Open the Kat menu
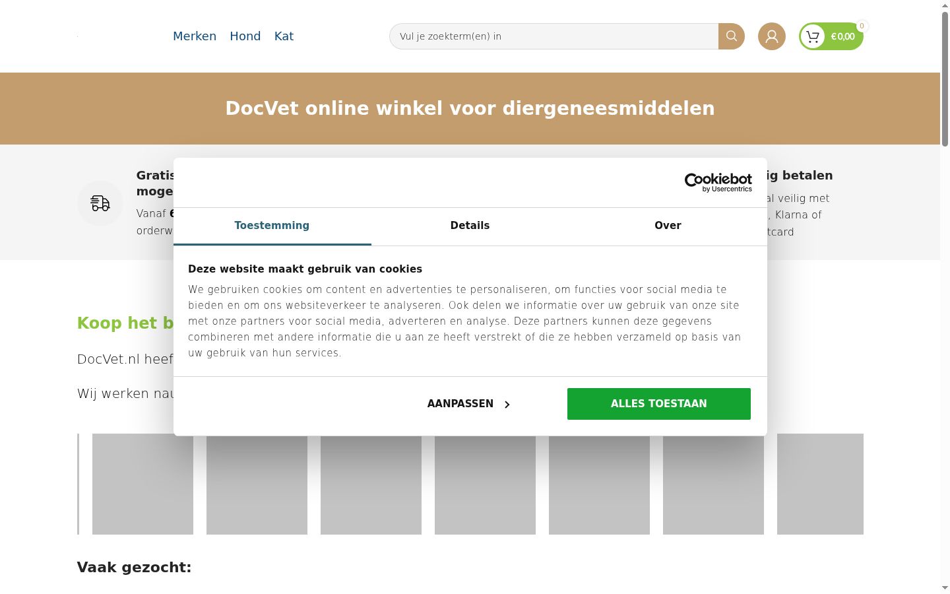950x594 pixels. point(284,36)
